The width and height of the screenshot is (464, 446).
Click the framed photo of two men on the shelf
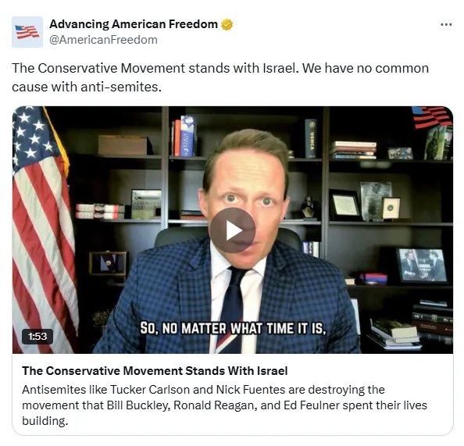click(422, 265)
